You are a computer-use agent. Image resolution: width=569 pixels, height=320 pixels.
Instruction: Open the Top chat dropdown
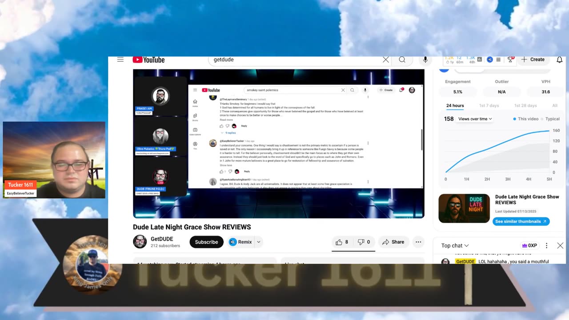click(455, 245)
